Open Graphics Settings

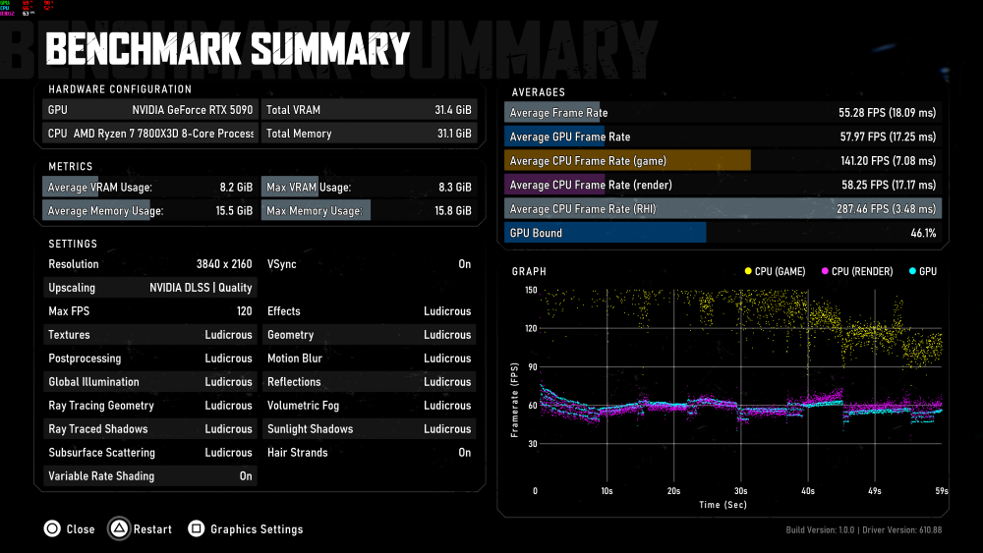coord(257,529)
